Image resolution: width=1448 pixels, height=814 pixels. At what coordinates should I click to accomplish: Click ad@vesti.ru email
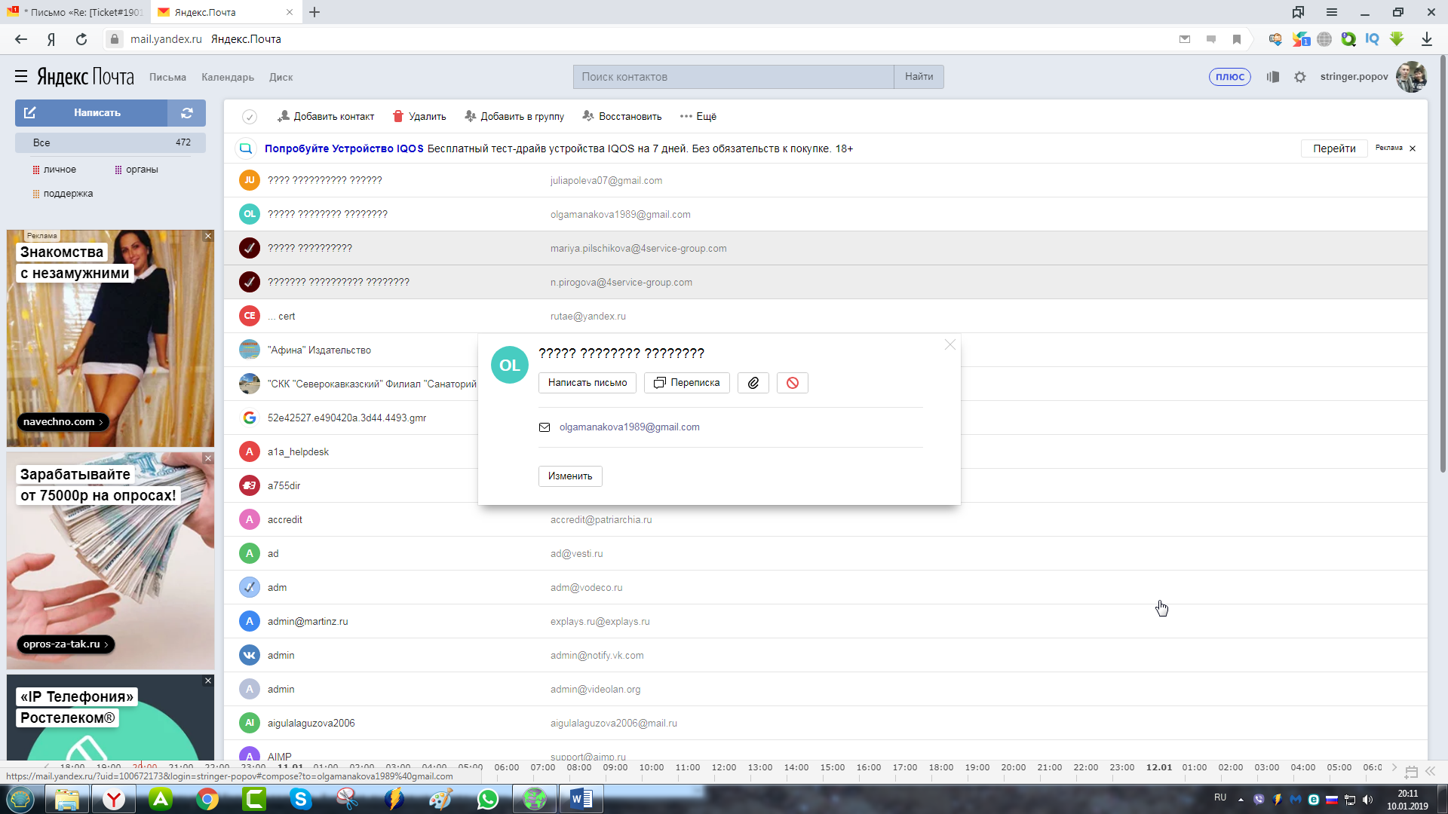point(577,554)
